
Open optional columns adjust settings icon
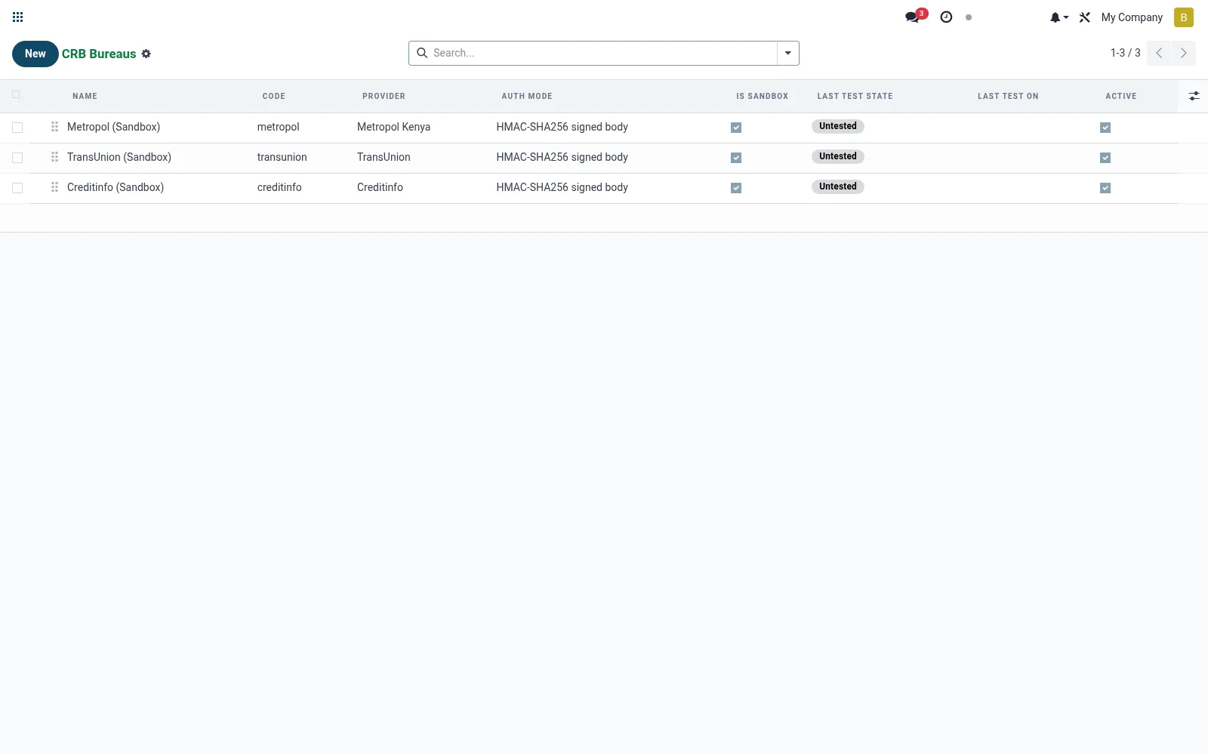[1194, 96]
